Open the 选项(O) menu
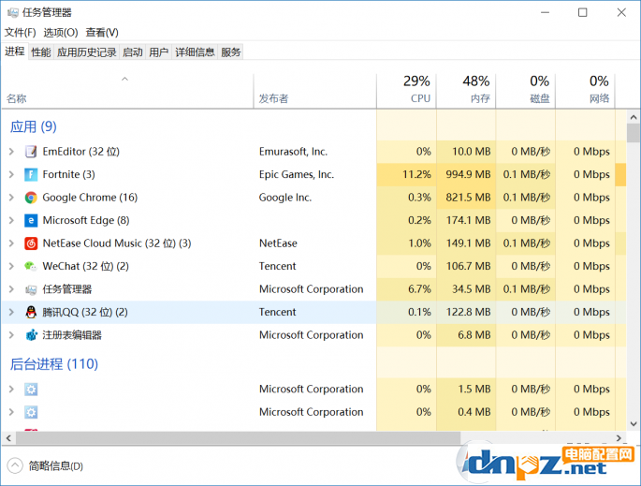The image size is (641, 486). (61, 33)
